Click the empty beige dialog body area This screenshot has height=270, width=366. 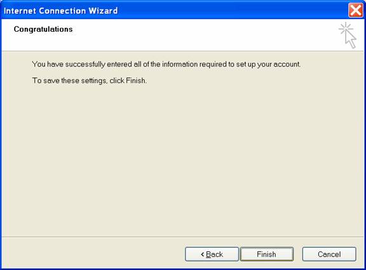[182, 158]
